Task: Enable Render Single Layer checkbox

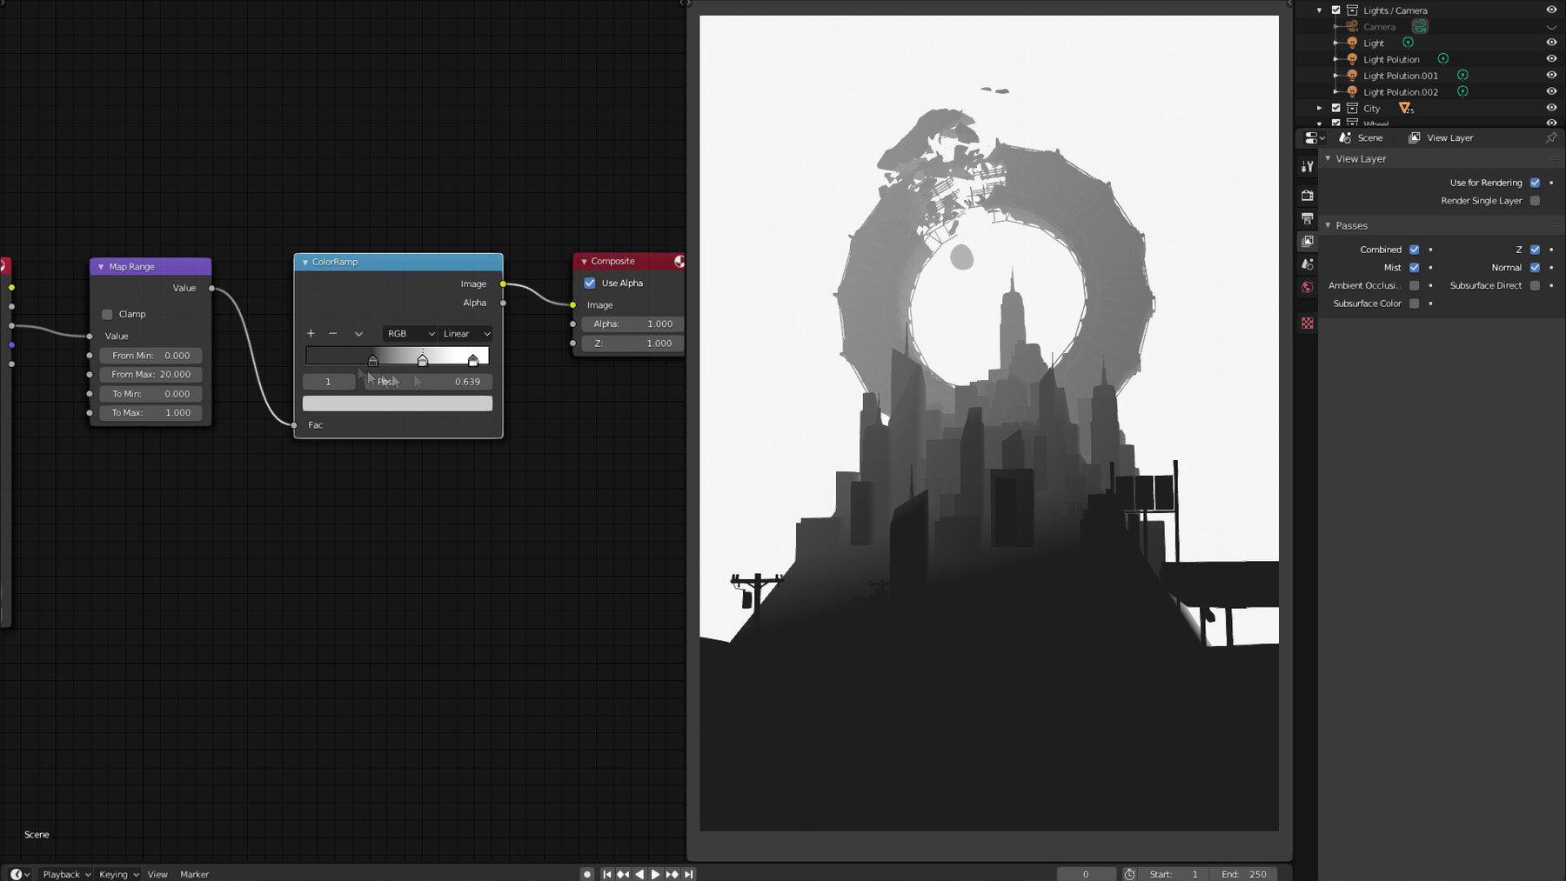Action: coord(1535,201)
